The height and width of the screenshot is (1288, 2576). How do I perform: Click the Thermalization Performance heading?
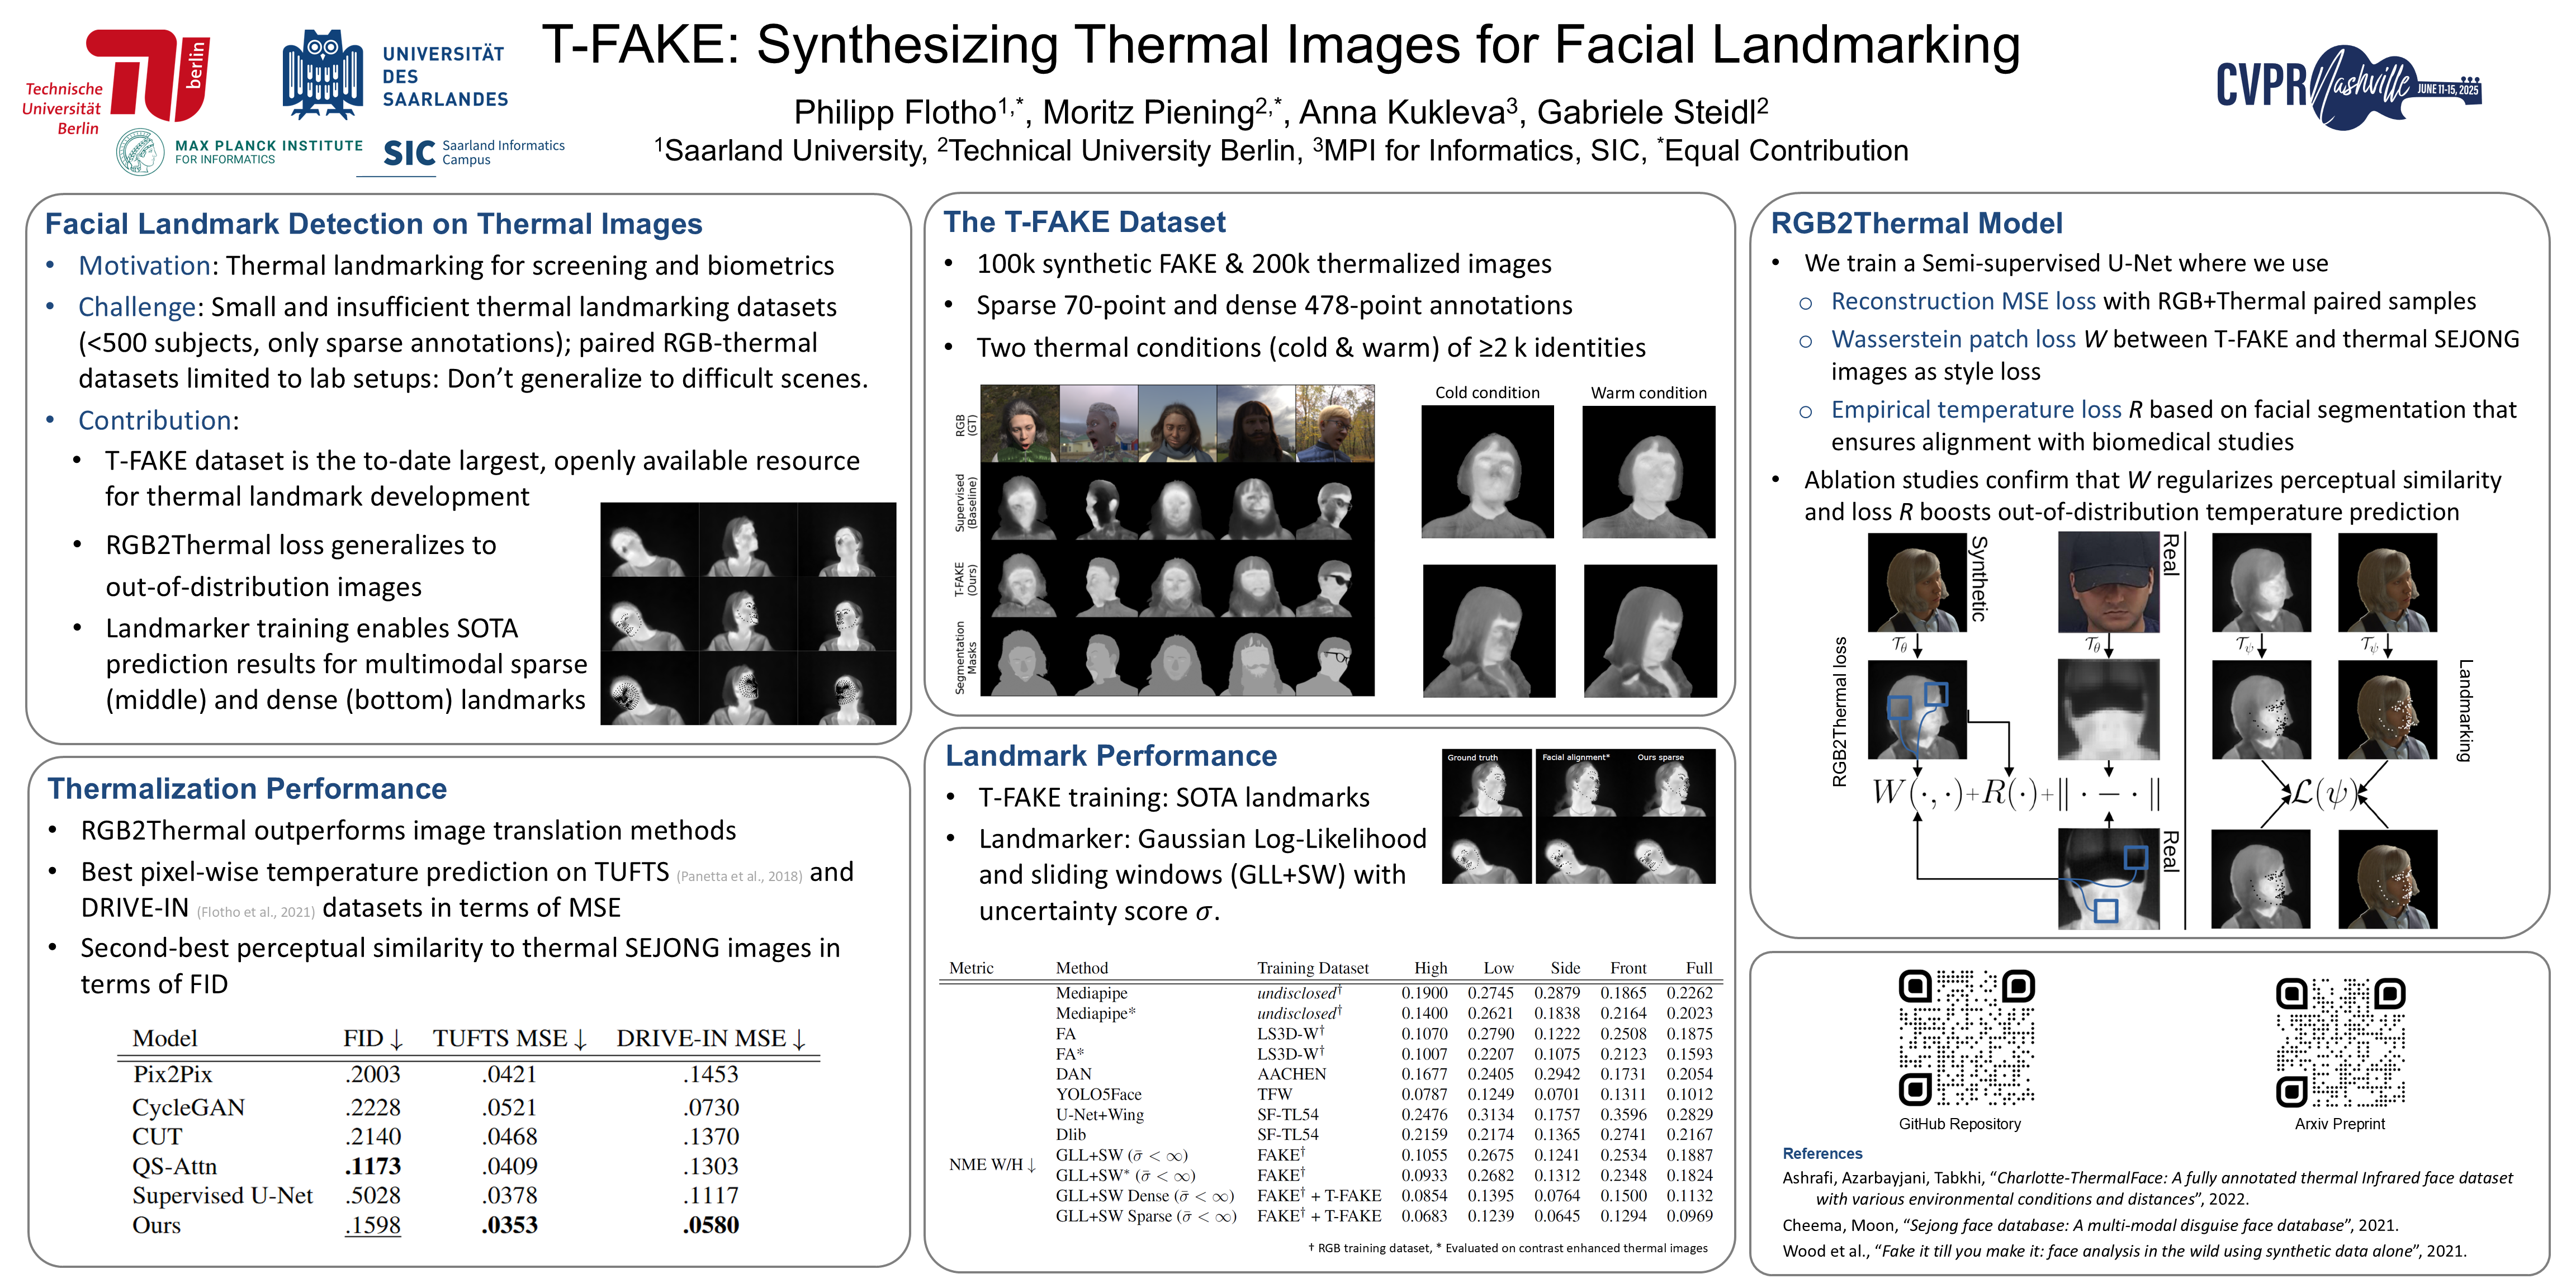coord(247,789)
